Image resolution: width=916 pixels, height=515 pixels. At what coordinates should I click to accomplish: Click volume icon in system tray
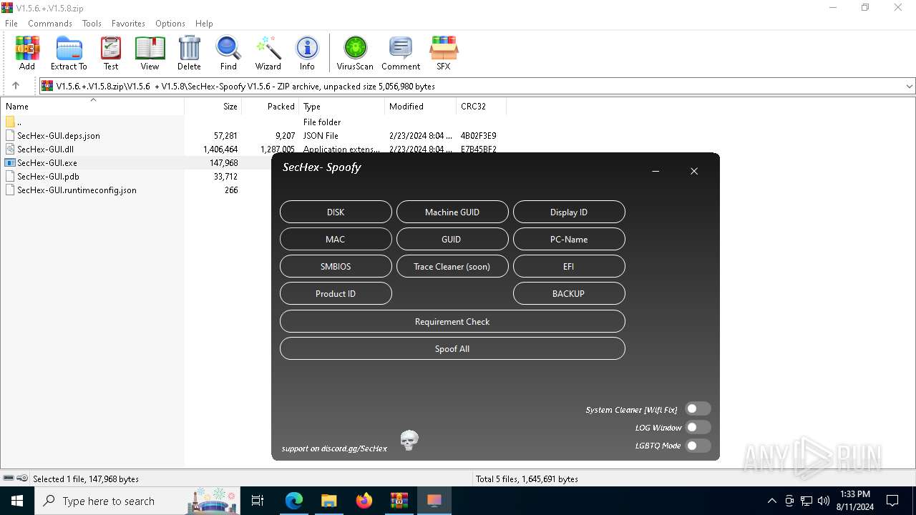click(823, 501)
